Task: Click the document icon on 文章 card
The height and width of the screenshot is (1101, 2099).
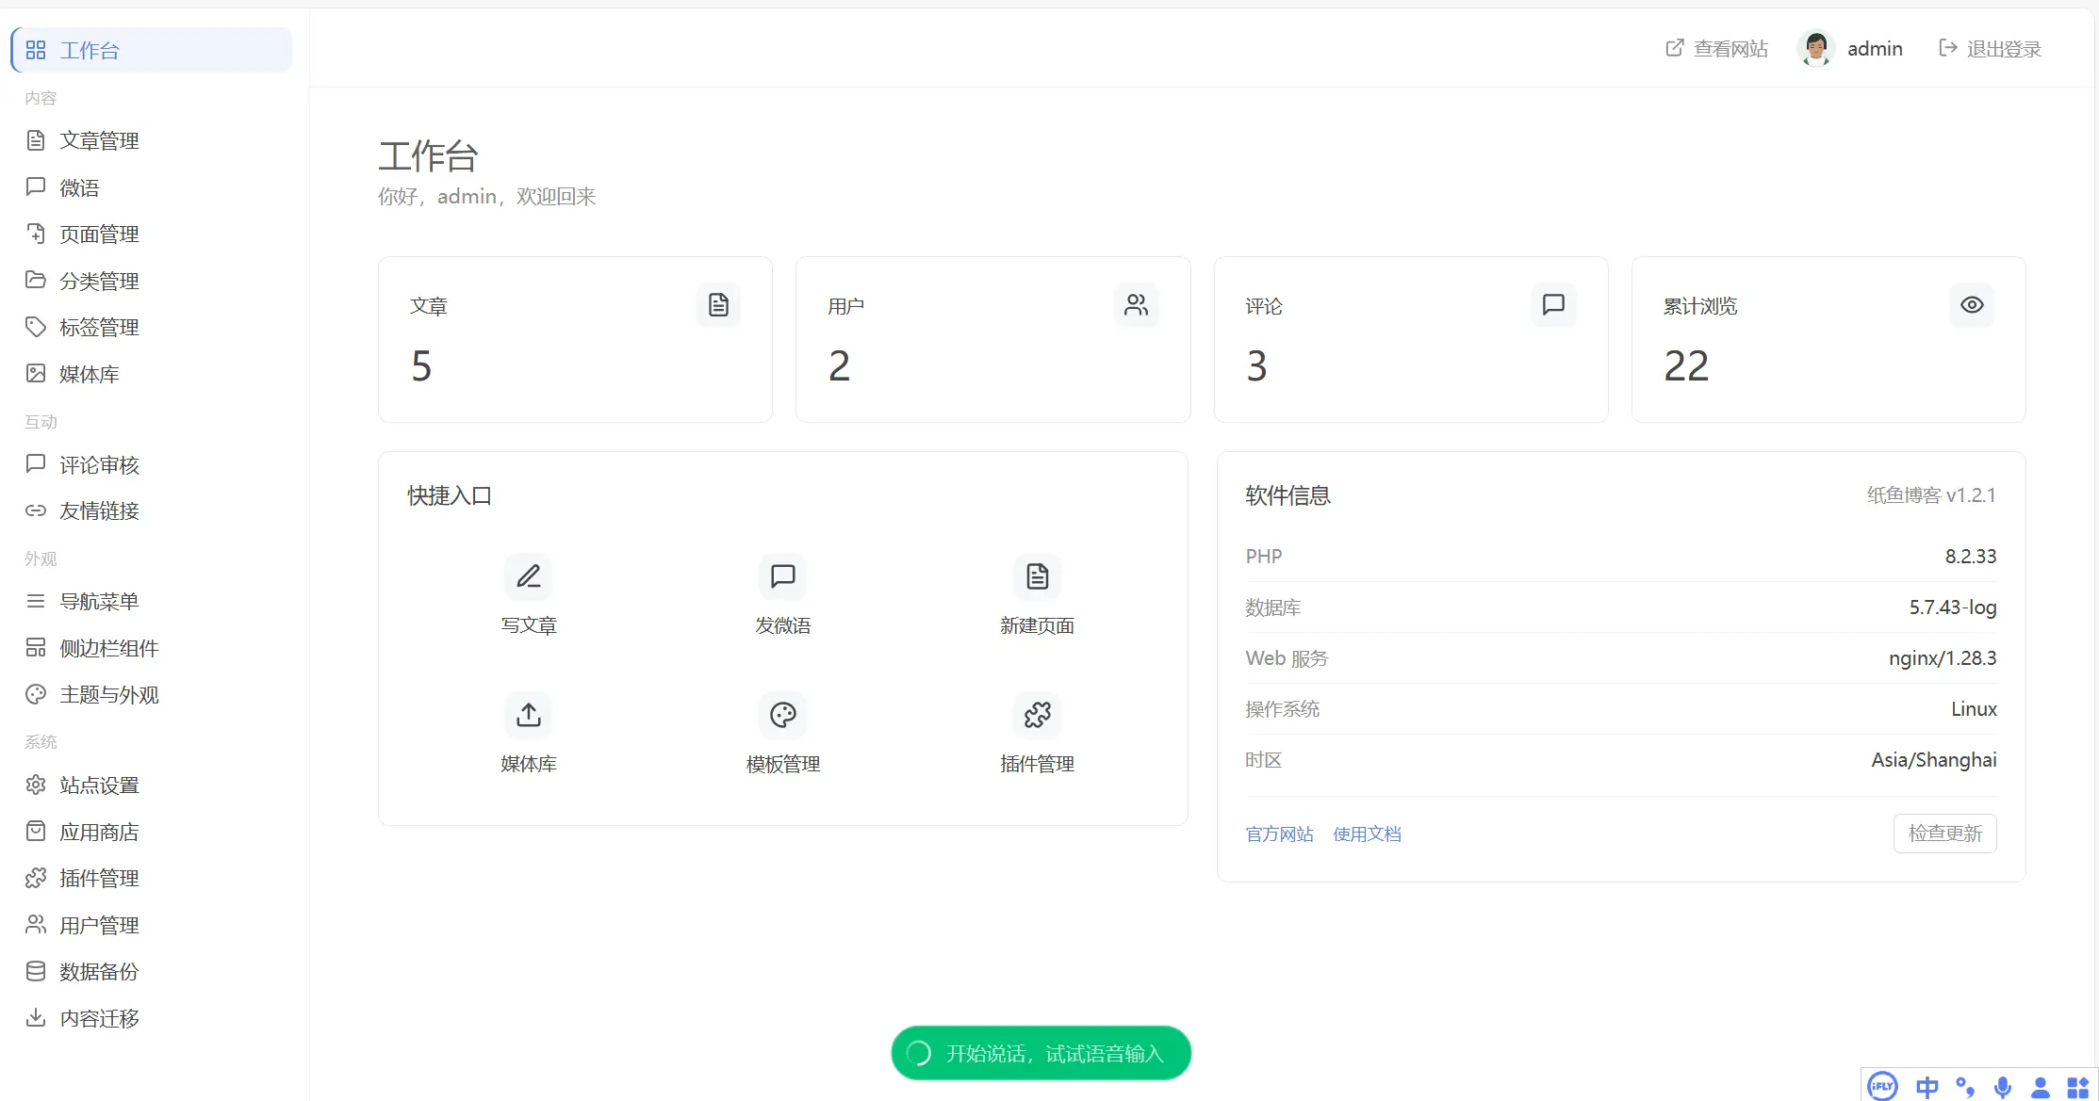Action: click(x=718, y=305)
